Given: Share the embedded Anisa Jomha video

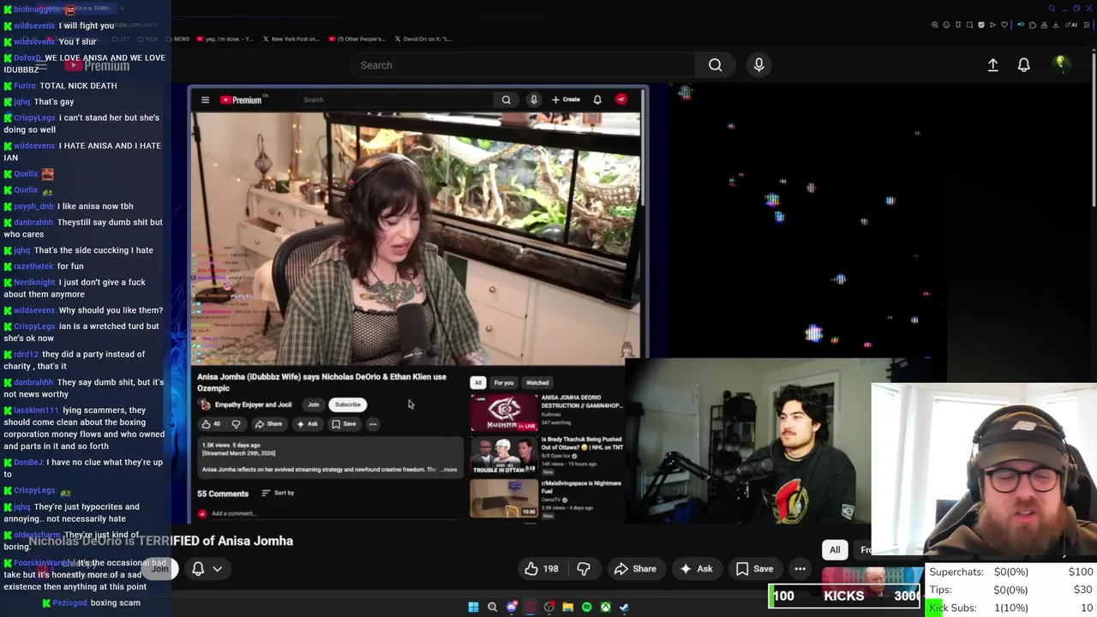Looking at the screenshot, I should (268, 423).
